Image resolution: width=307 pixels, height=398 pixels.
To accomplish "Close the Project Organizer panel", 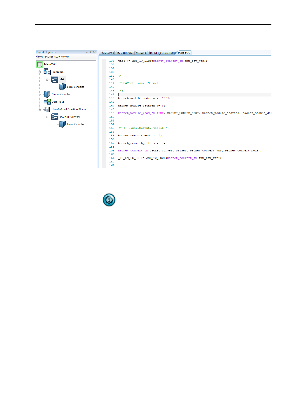I will pos(94,52).
